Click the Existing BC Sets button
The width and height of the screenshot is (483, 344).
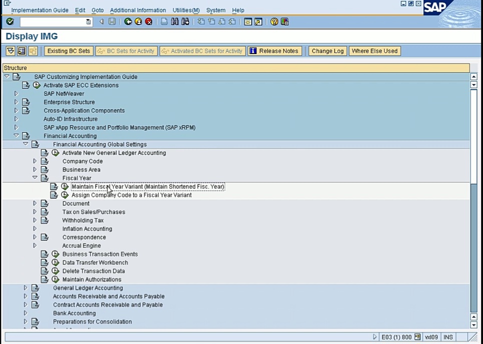[68, 51]
